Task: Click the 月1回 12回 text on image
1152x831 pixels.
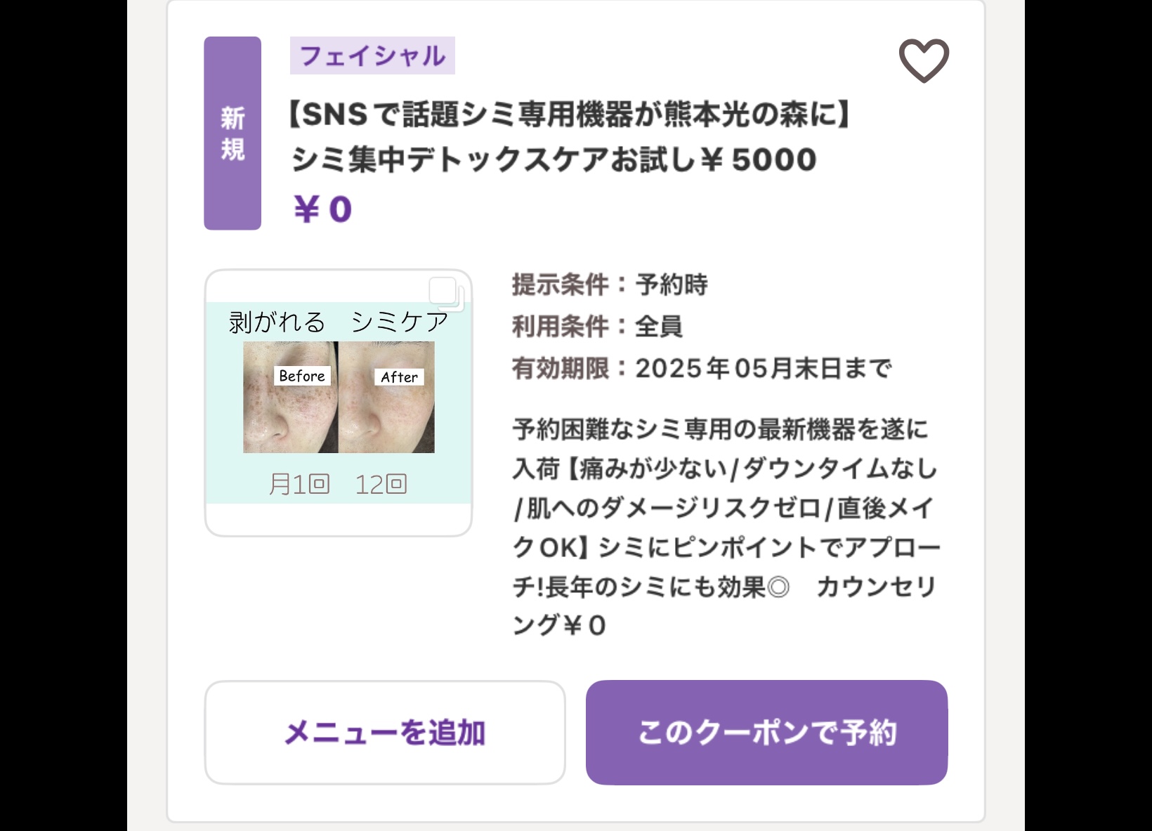Action: point(338,484)
